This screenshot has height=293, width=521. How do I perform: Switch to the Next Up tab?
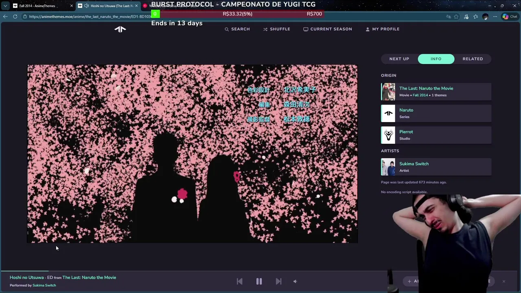tap(399, 59)
